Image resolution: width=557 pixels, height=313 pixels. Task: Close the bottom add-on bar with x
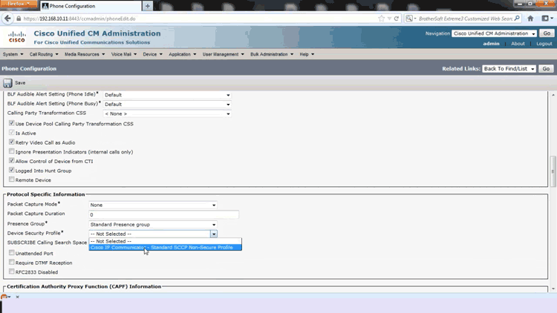click(17, 297)
